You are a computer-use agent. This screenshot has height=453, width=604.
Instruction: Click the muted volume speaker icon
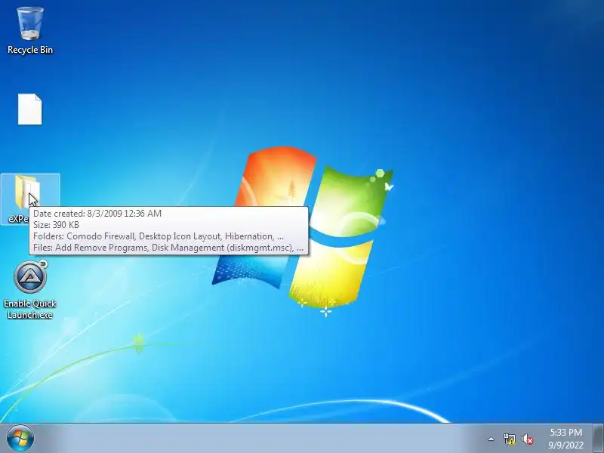pyautogui.click(x=527, y=439)
